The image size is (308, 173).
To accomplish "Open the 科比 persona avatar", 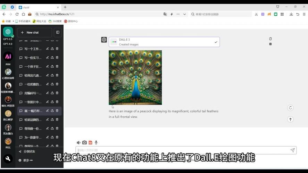I will pos(8,141).
